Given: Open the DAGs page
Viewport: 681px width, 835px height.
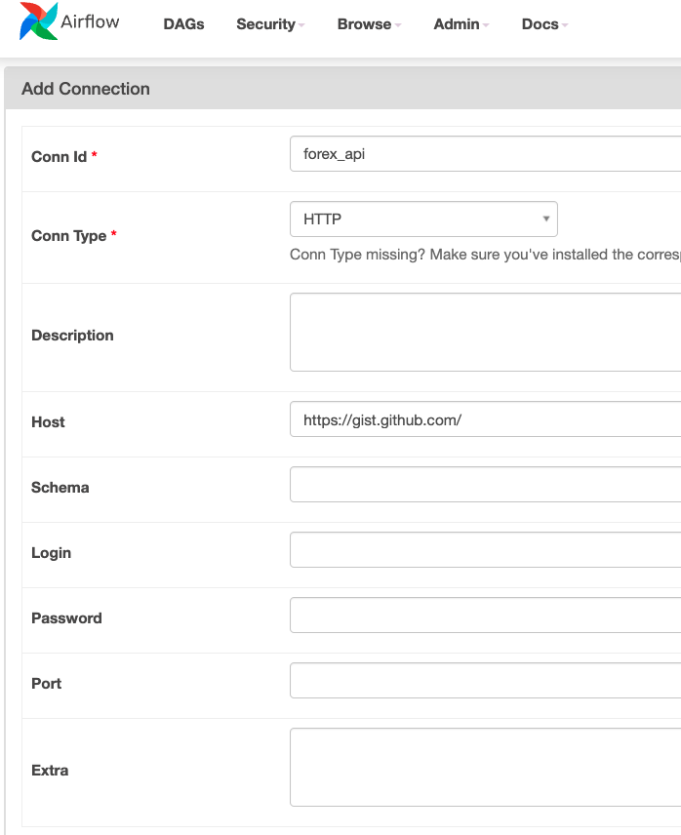Looking at the screenshot, I should [183, 24].
